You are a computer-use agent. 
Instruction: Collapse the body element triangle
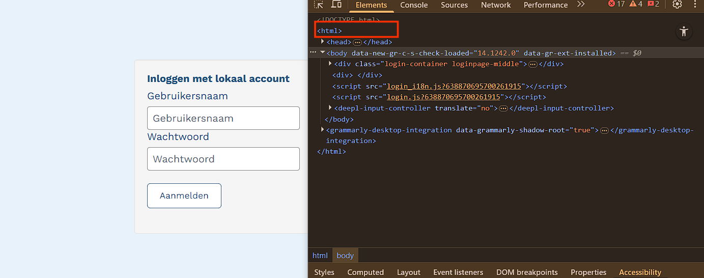(323, 52)
